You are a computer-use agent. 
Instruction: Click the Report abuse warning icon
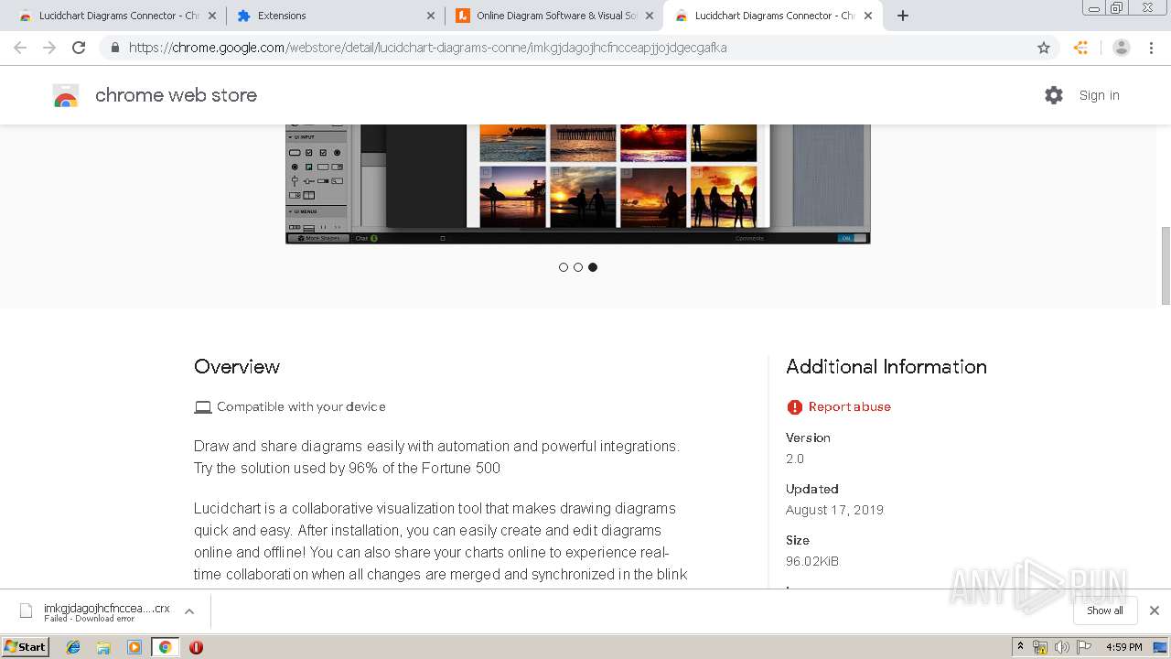(794, 407)
